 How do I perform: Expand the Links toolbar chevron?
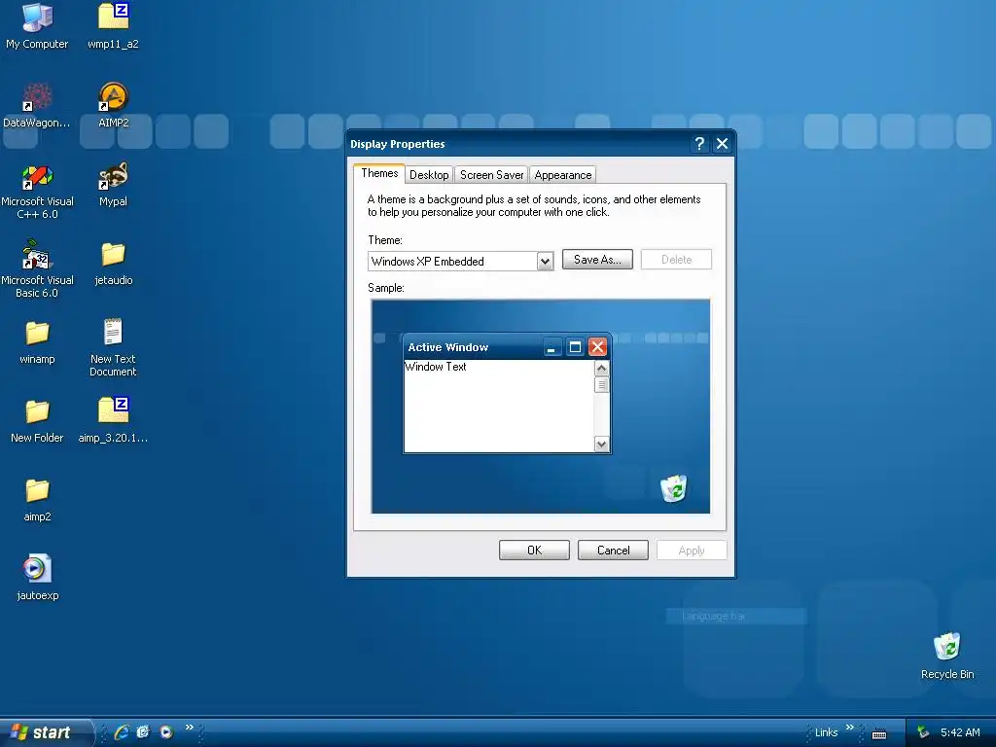click(x=850, y=728)
